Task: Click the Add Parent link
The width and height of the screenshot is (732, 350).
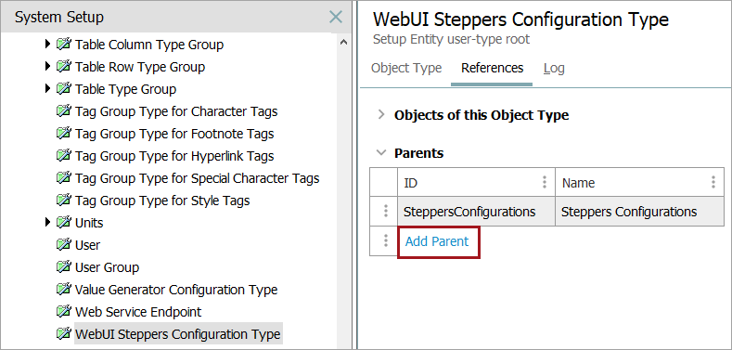Action: click(x=437, y=241)
